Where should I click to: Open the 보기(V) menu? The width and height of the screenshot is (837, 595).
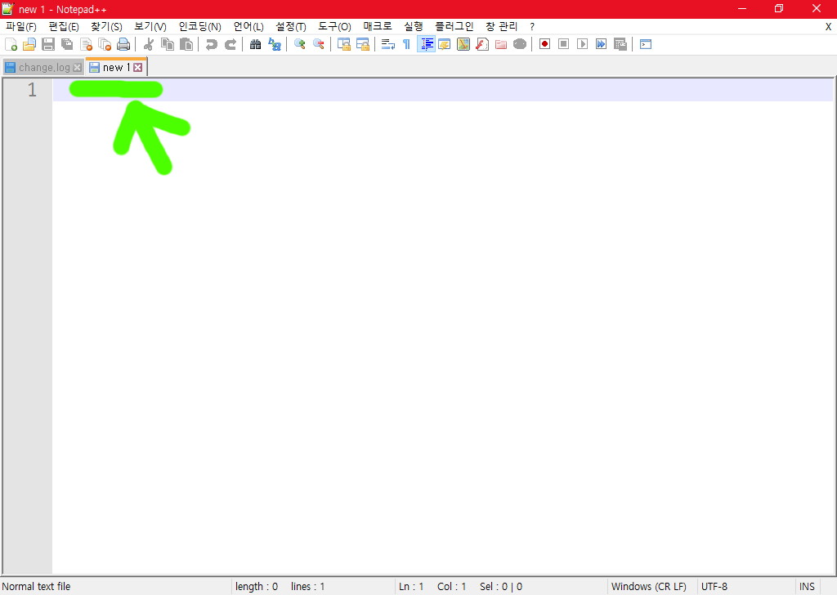tap(150, 26)
